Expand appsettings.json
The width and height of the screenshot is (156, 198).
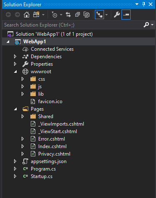pos(15,161)
